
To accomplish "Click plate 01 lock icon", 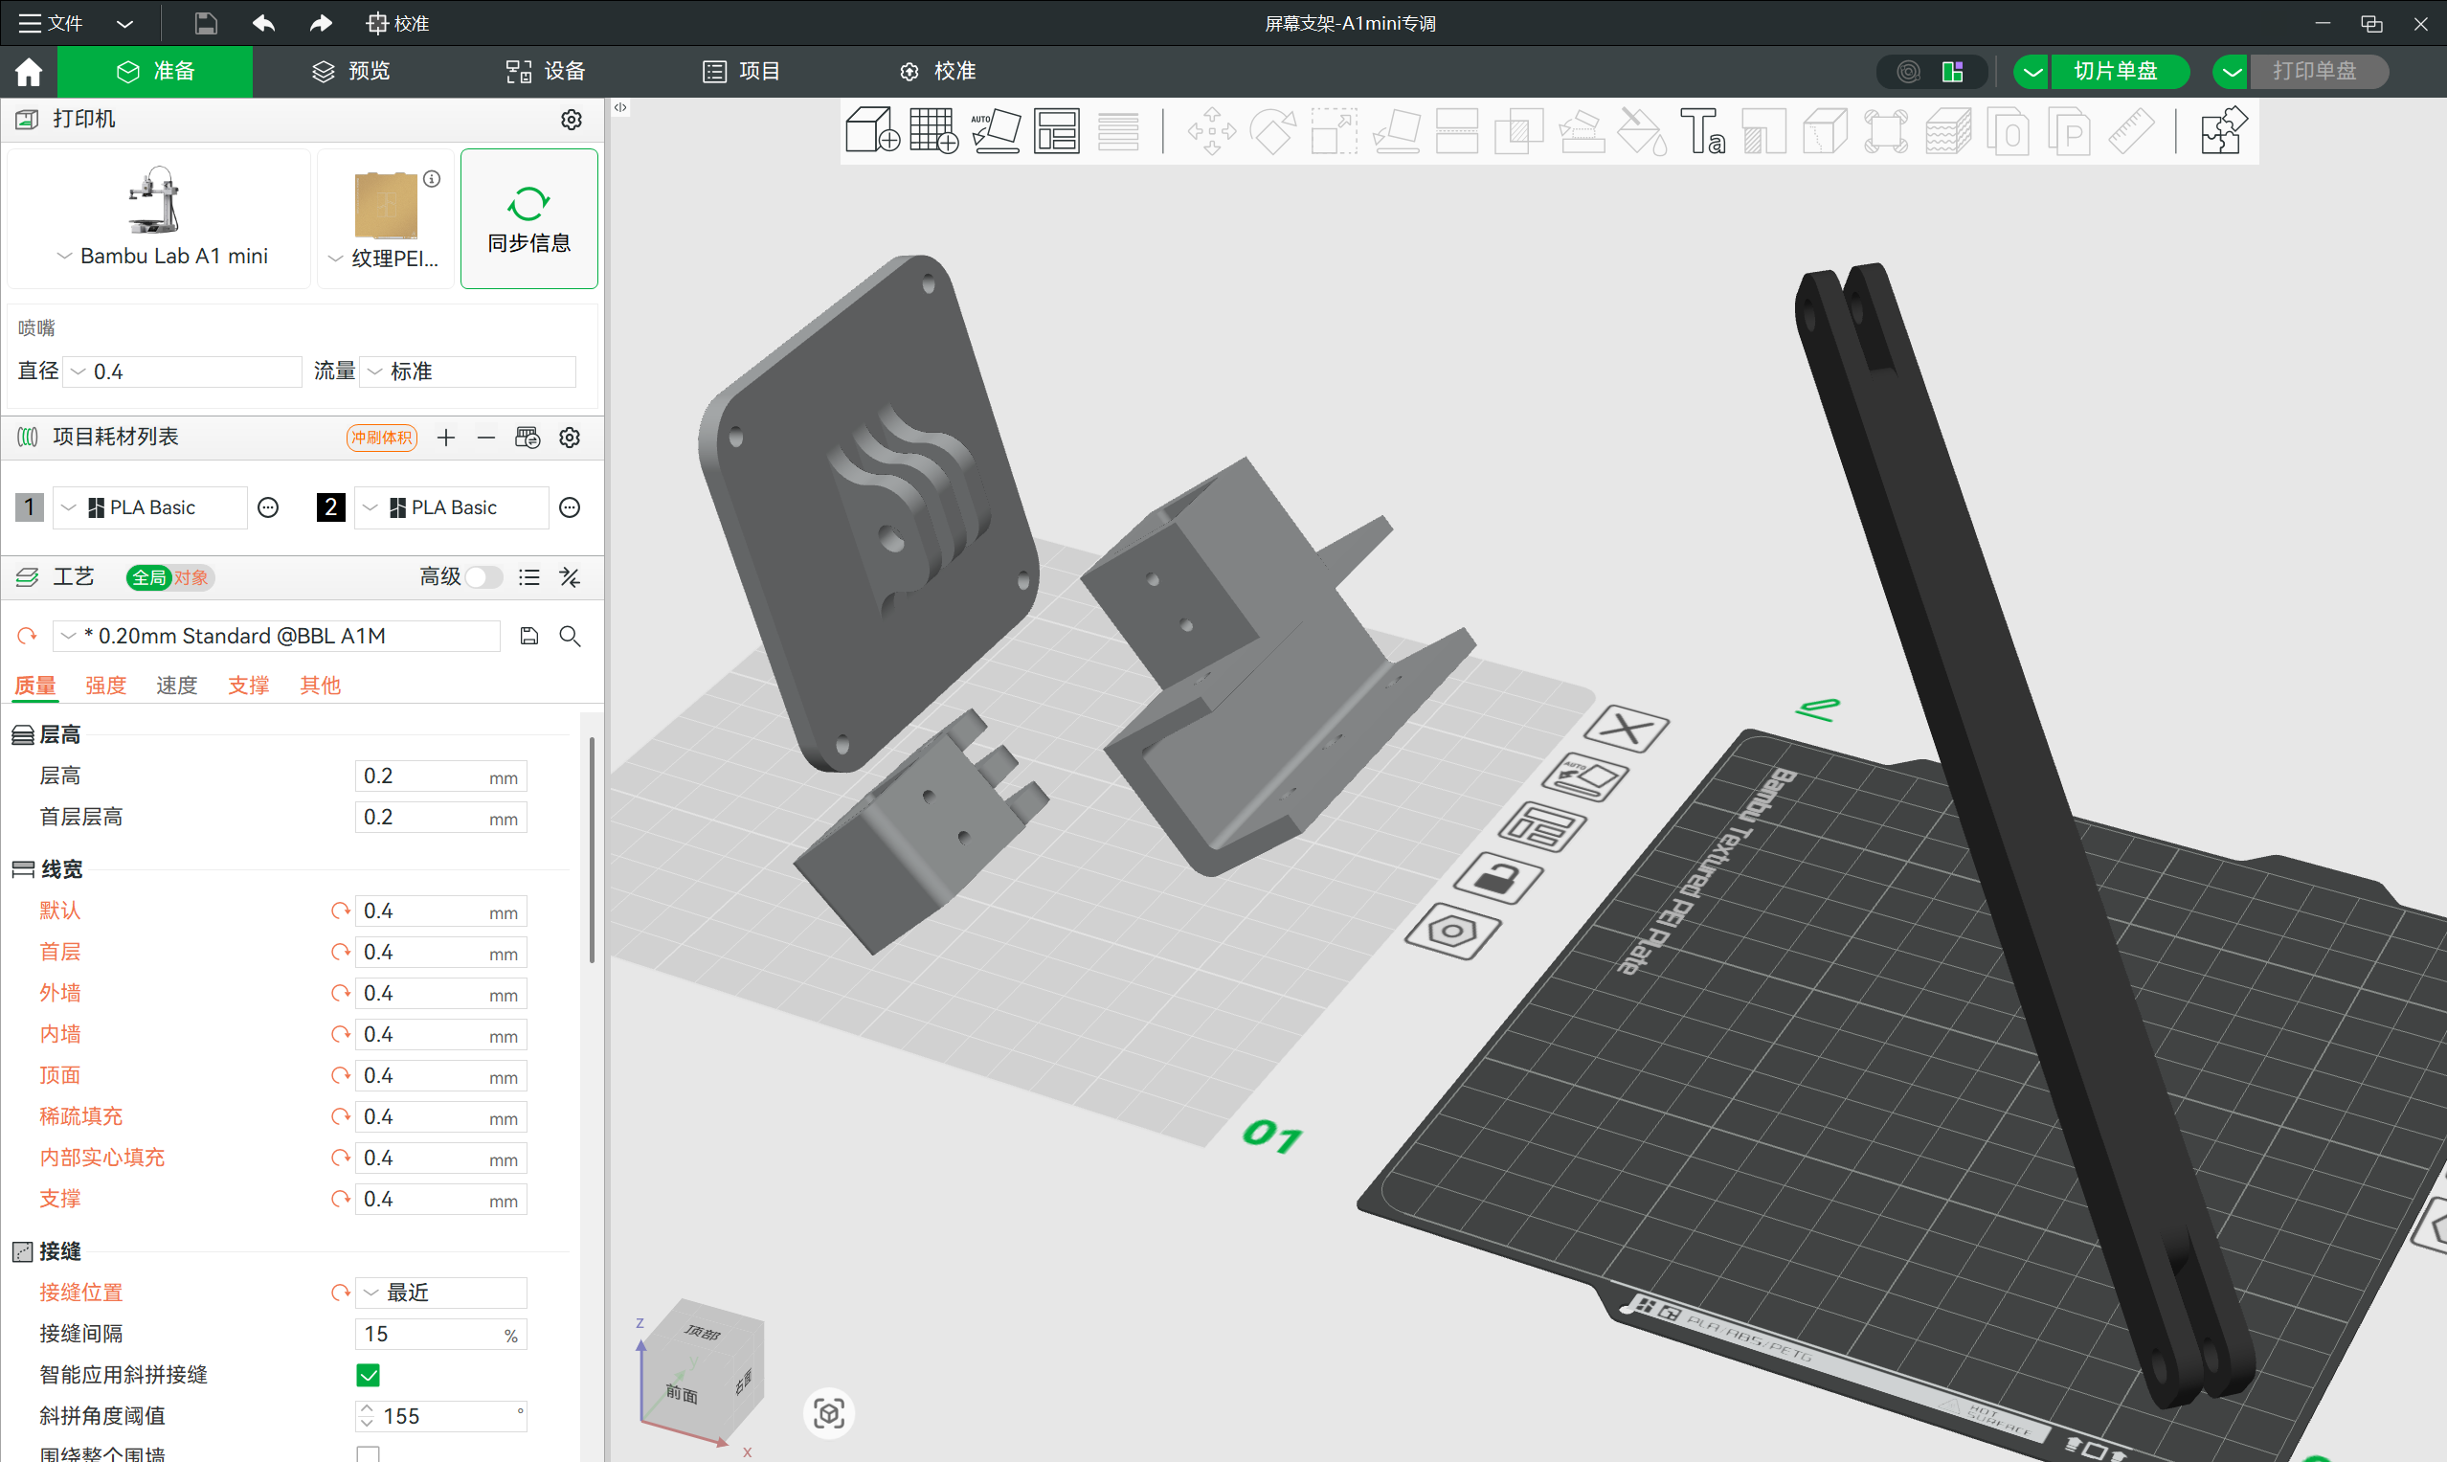I will (x=1498, y=877).
